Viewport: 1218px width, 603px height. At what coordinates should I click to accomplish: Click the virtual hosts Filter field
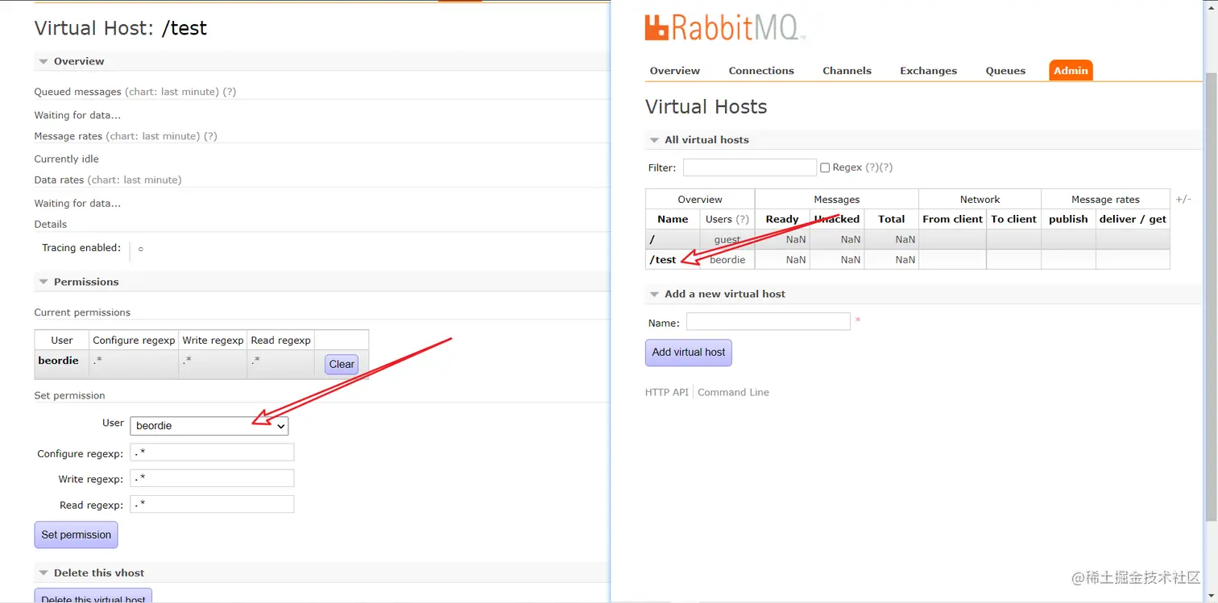coord(750,167)
